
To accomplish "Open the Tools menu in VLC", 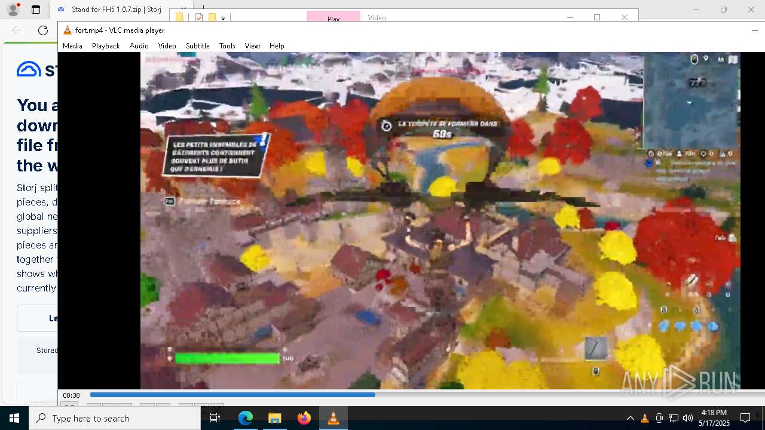I will pyautogui.click(x=227, y=46).
